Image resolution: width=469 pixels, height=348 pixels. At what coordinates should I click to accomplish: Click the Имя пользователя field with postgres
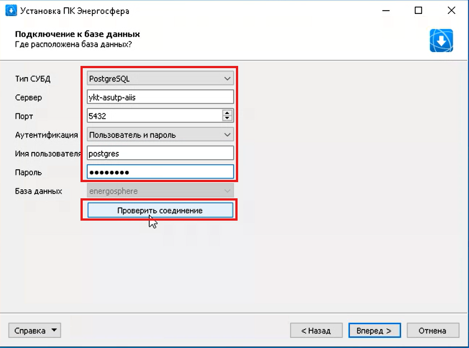[x=160, y=154]
